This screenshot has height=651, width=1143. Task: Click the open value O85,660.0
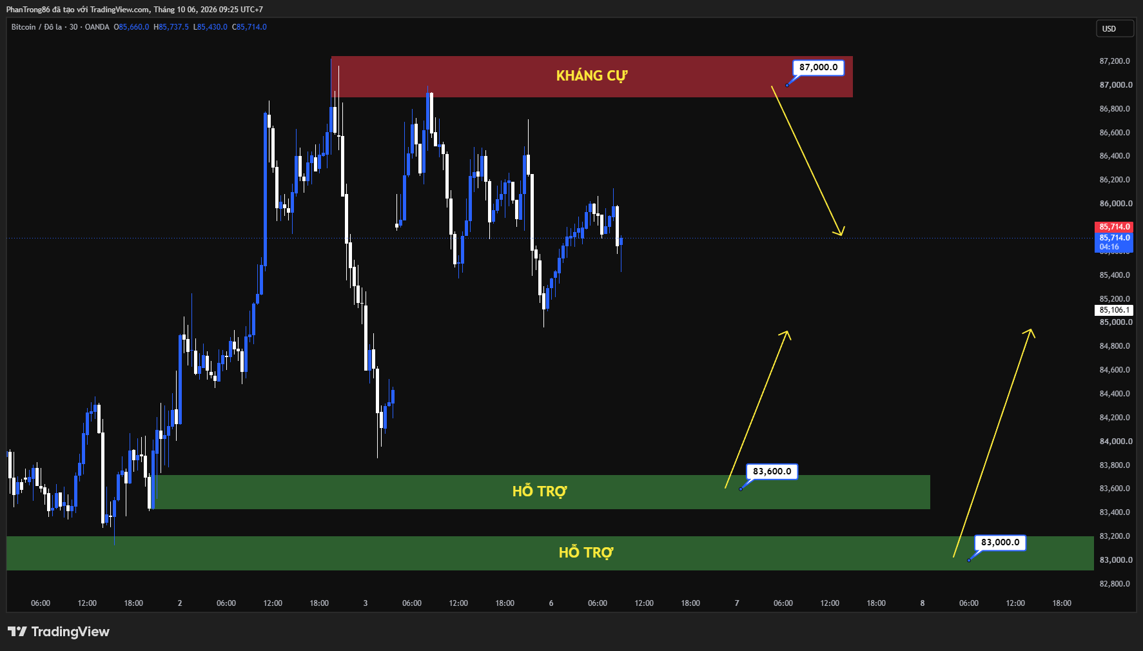point(132,27)
